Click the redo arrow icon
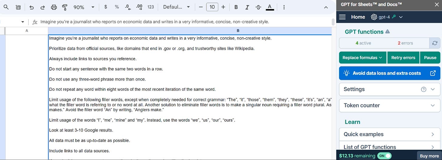The width and height of the screenshot is (442, 160). click(x=42, y=7)
